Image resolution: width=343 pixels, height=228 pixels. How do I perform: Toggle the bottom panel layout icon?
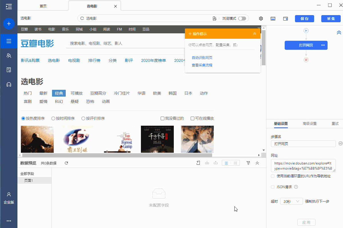273,19
